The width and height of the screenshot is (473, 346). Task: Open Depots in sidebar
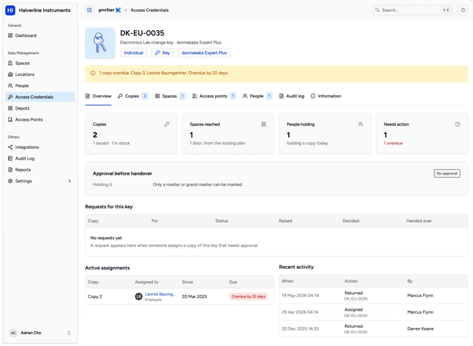click(x=40, y=108)
